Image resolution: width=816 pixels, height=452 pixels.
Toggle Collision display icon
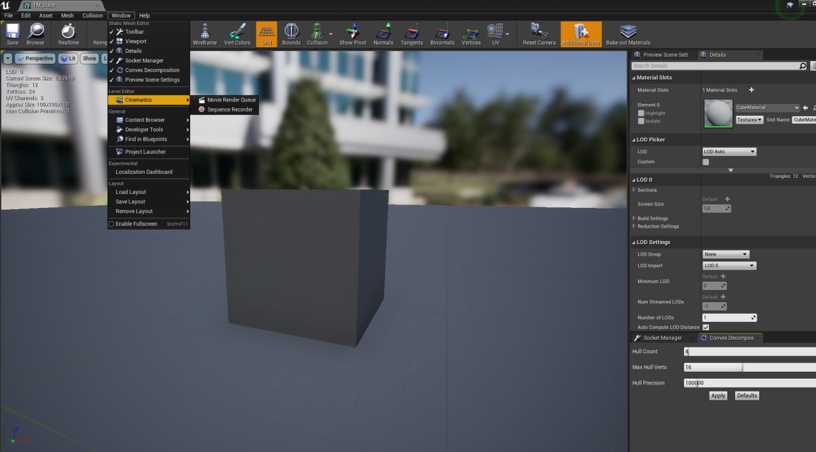(317, 31)
